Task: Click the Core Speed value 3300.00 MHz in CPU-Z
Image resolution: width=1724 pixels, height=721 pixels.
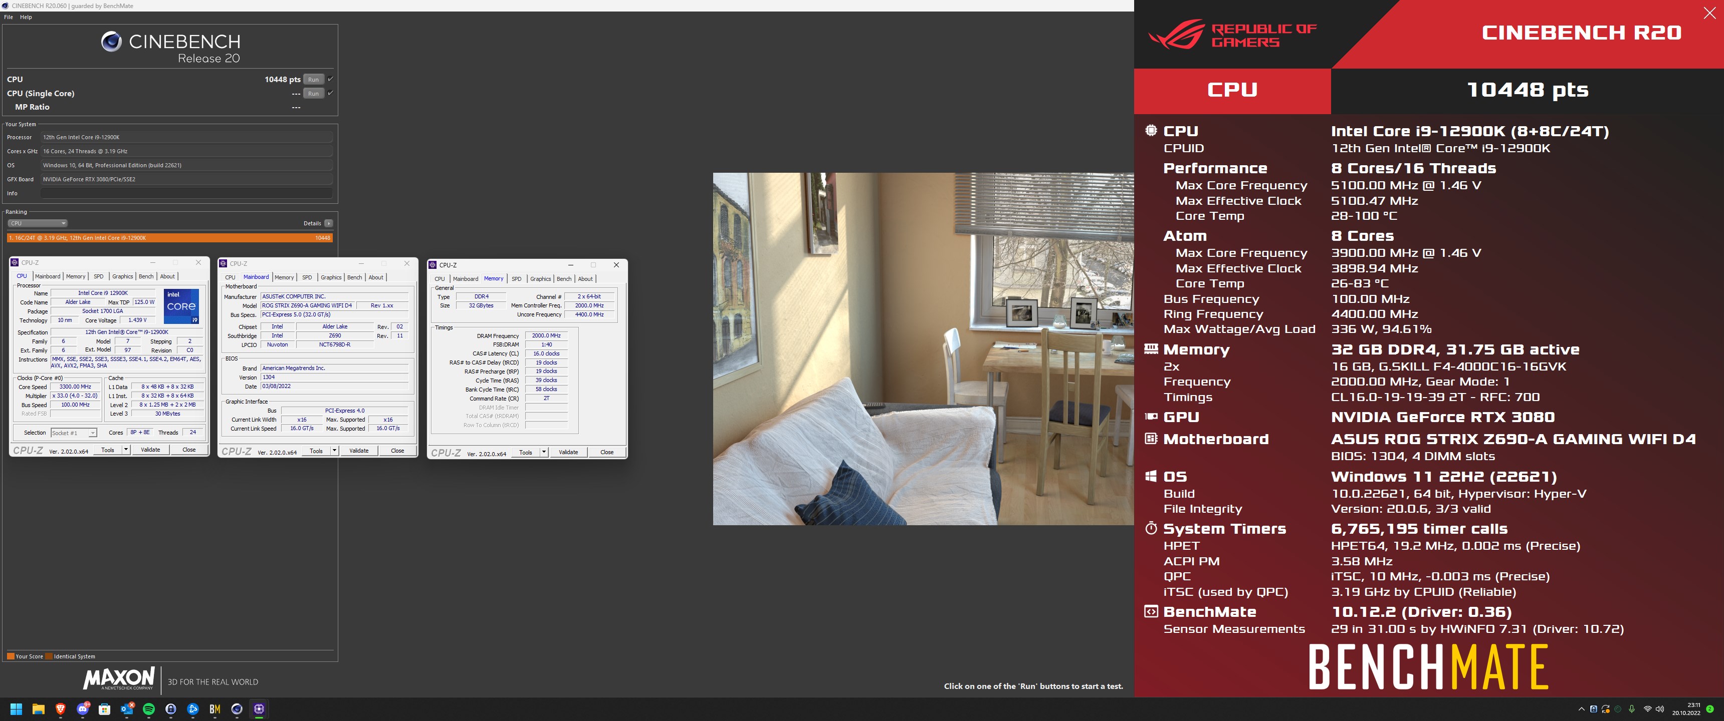Action: pyautogui.click(x=75, y=387)
